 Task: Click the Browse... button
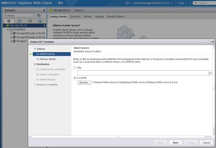pos(84,83)
